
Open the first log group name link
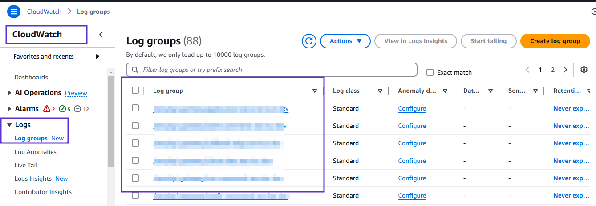221,108
